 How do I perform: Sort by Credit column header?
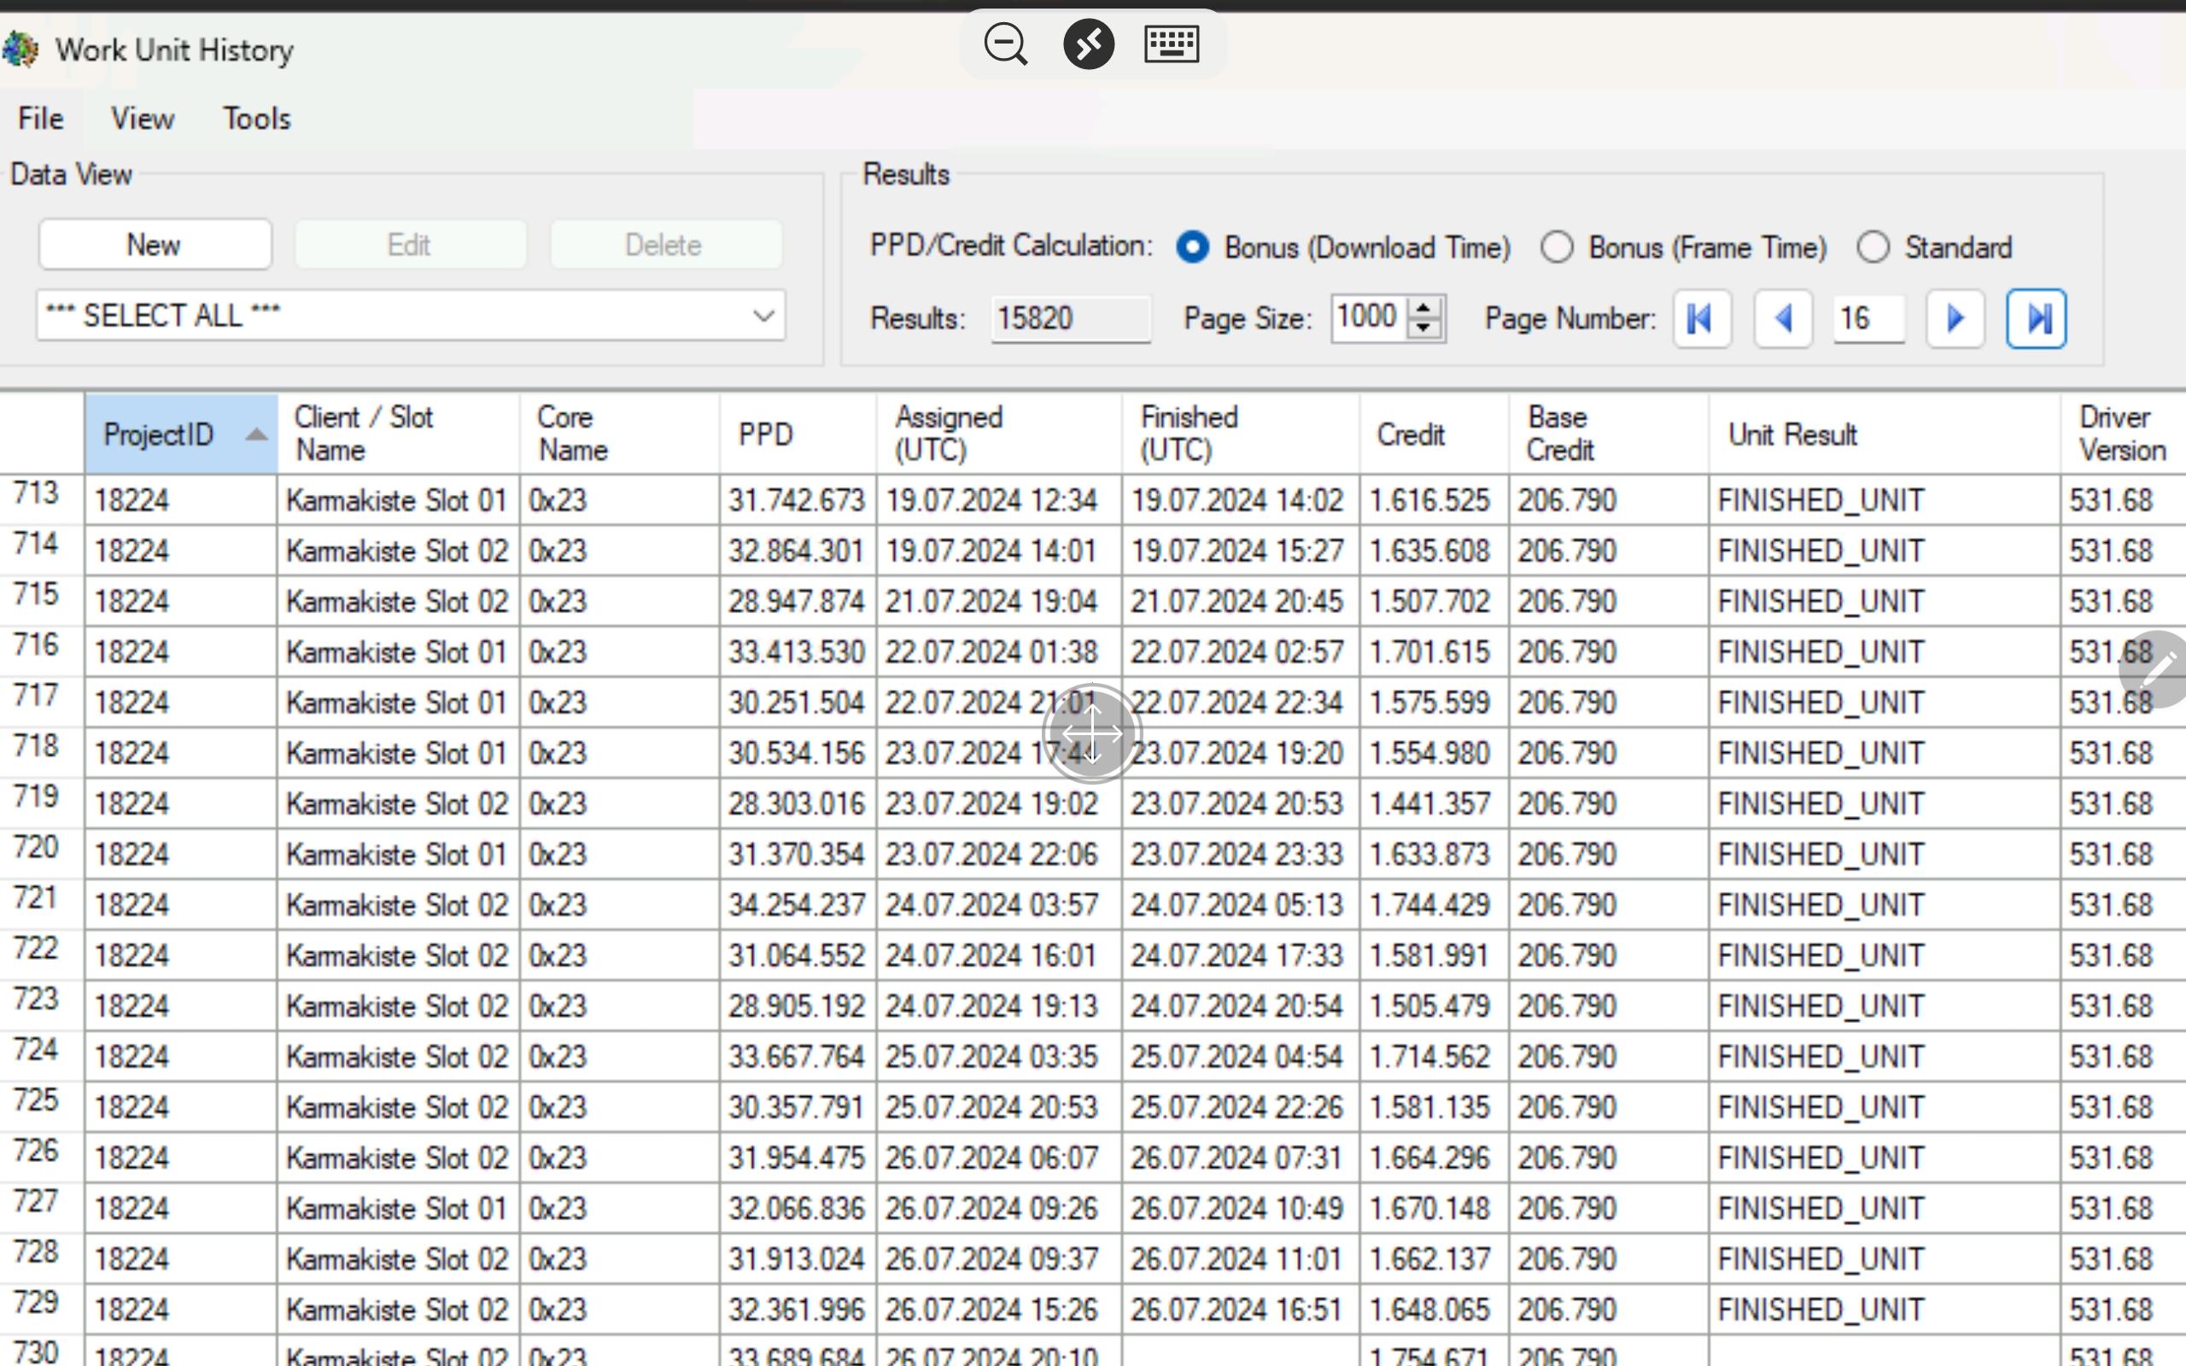click(1434, 434)
